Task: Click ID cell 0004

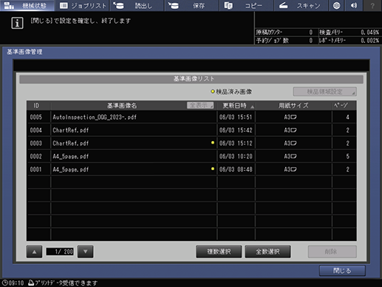Action: pos(36,130)
